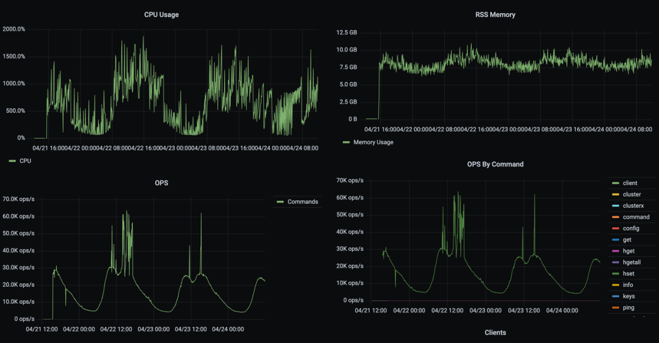The height and width of the screenshot is (343, 659).
Task: Click 30K ops/s label in OPS By Command
Action: tap(350, 249)
